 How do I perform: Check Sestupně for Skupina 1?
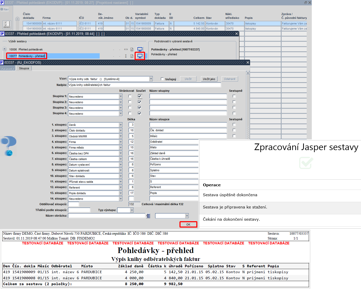(234, 96)
